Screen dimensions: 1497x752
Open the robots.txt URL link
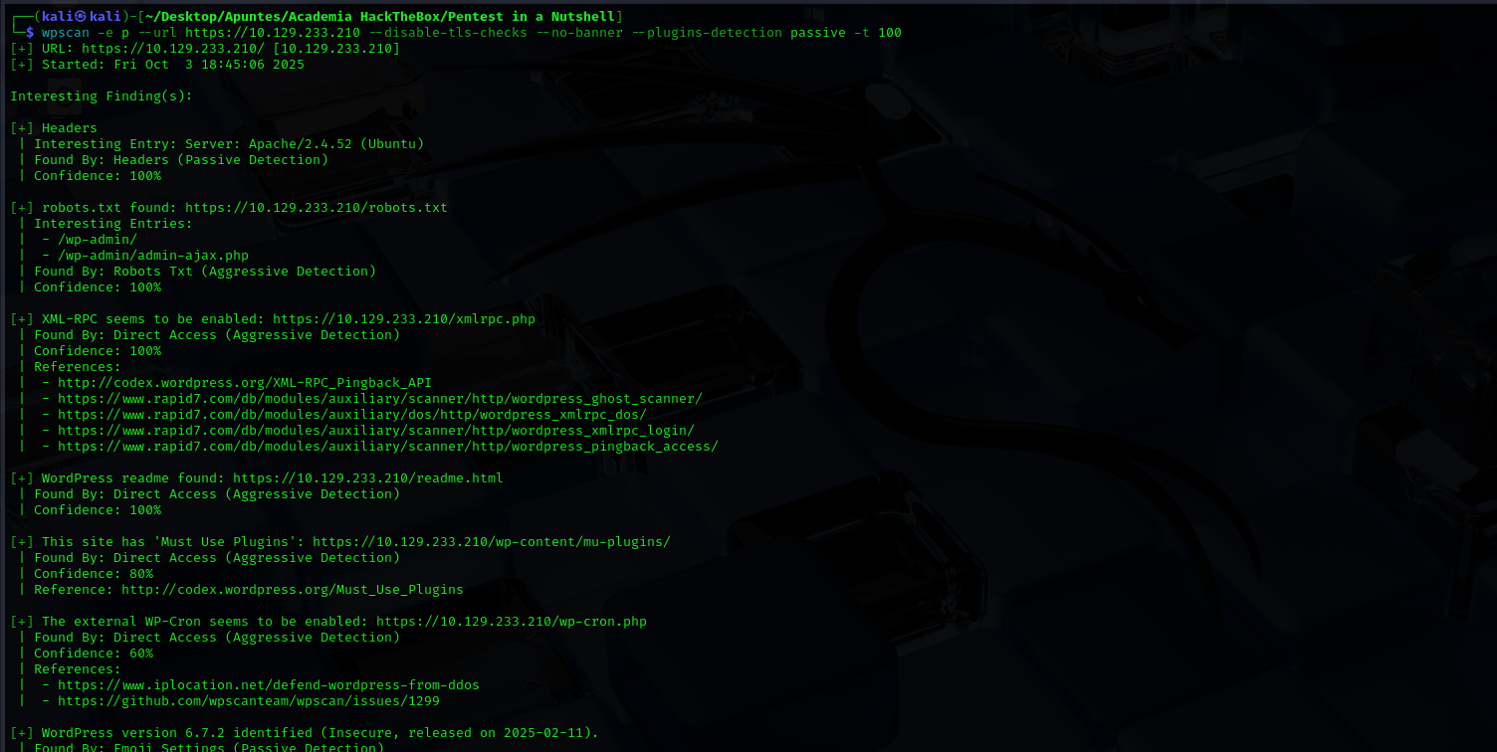coord(316,208)
